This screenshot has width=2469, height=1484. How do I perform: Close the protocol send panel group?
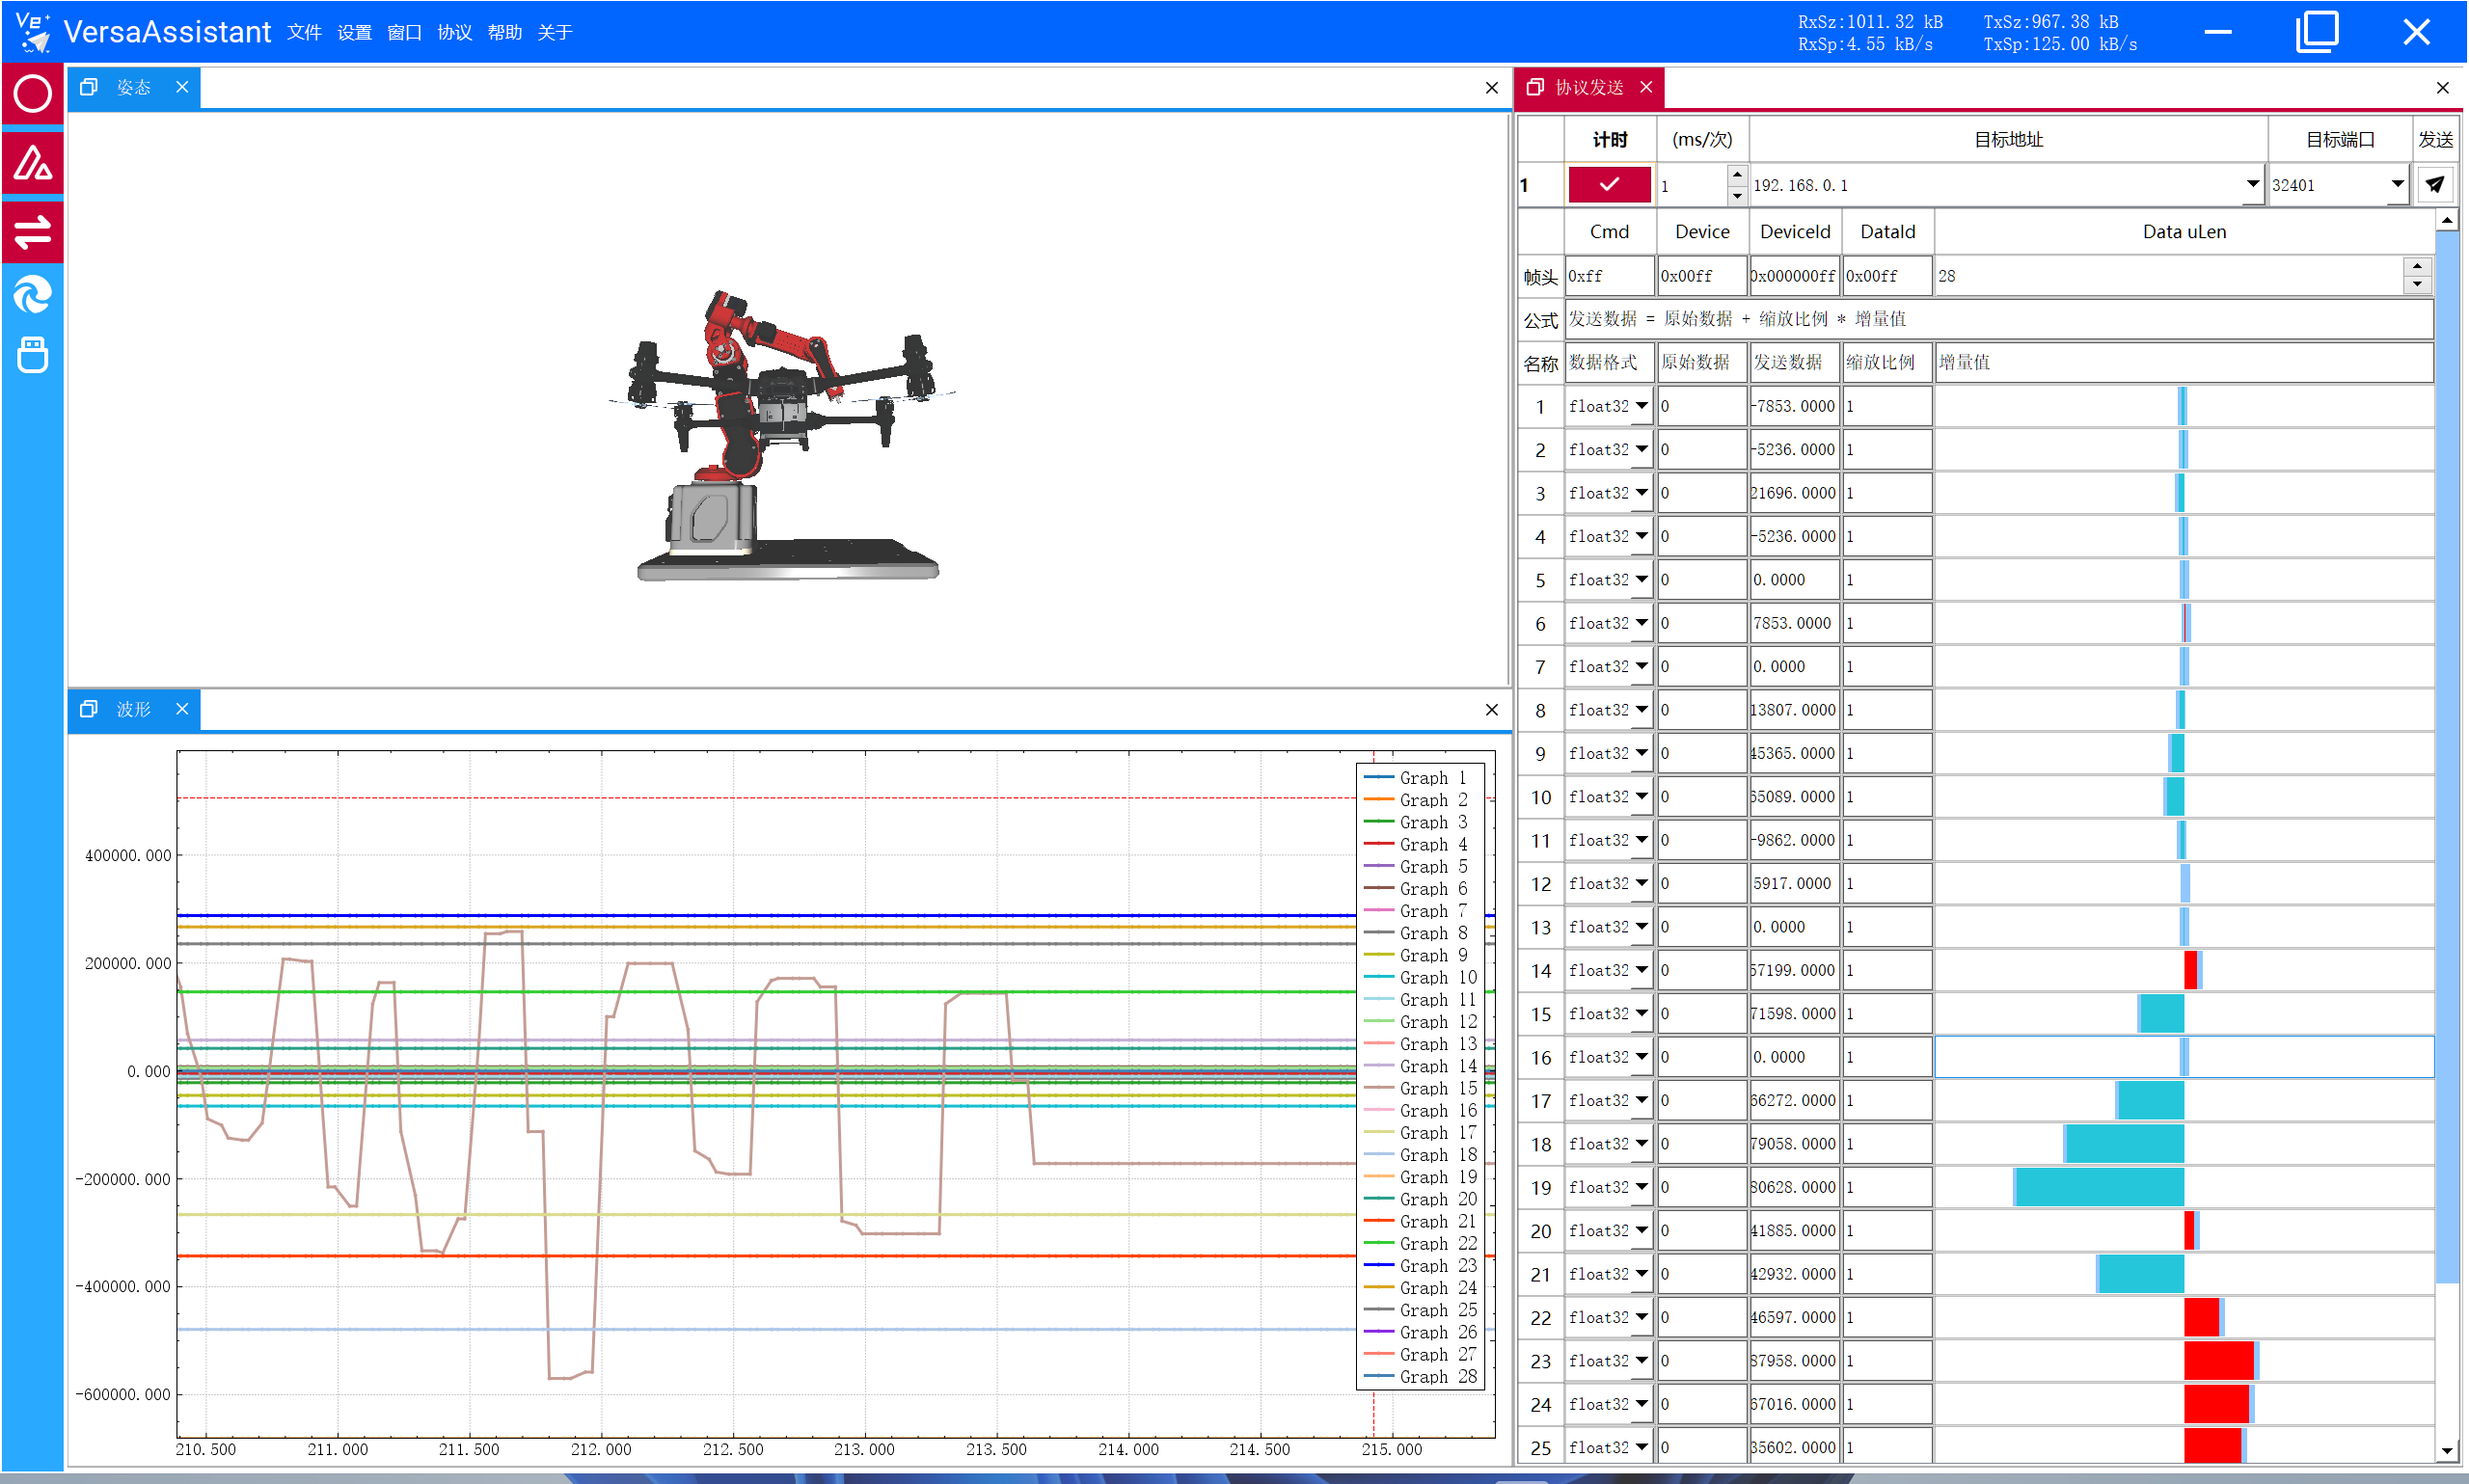click(2442, 88)
